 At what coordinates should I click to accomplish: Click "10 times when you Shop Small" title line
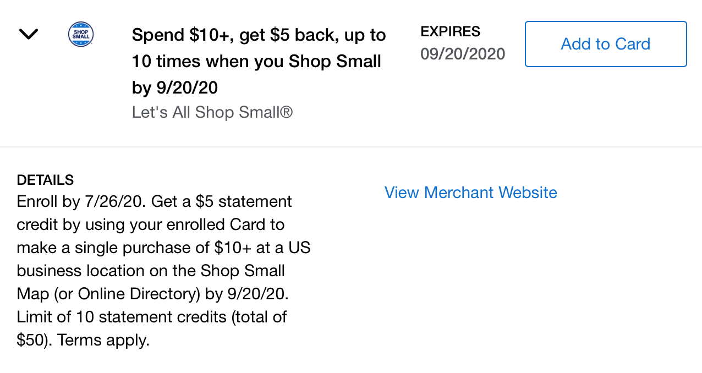coord(256,61)
